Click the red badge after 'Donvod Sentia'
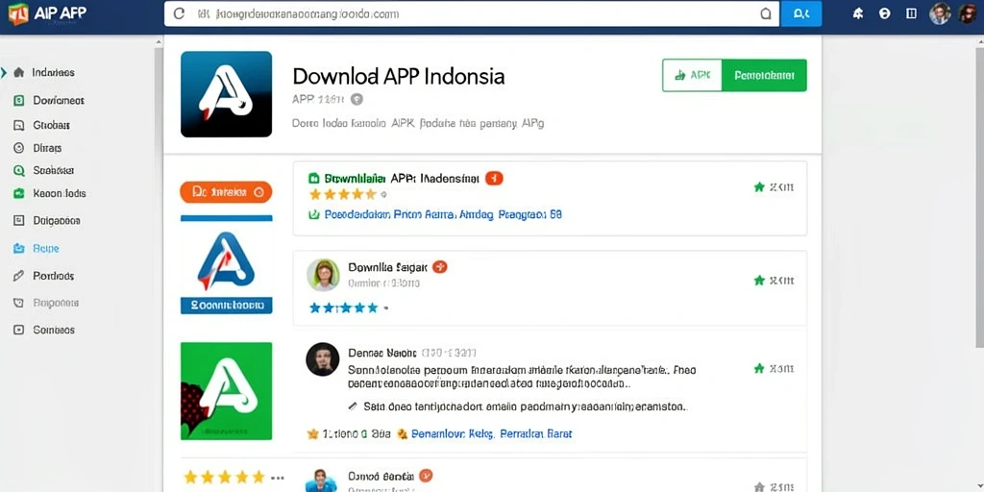Viewport: 984px width, 492px height. point(426,476)
